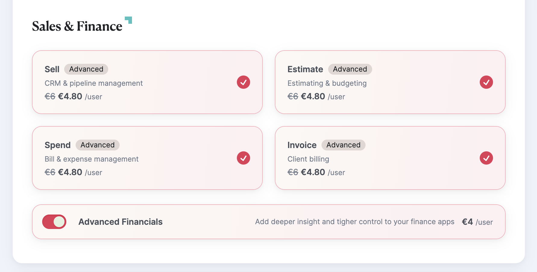Click the Client billing description text
Viewport: 537px width, 272px height.
coord(308,159)
